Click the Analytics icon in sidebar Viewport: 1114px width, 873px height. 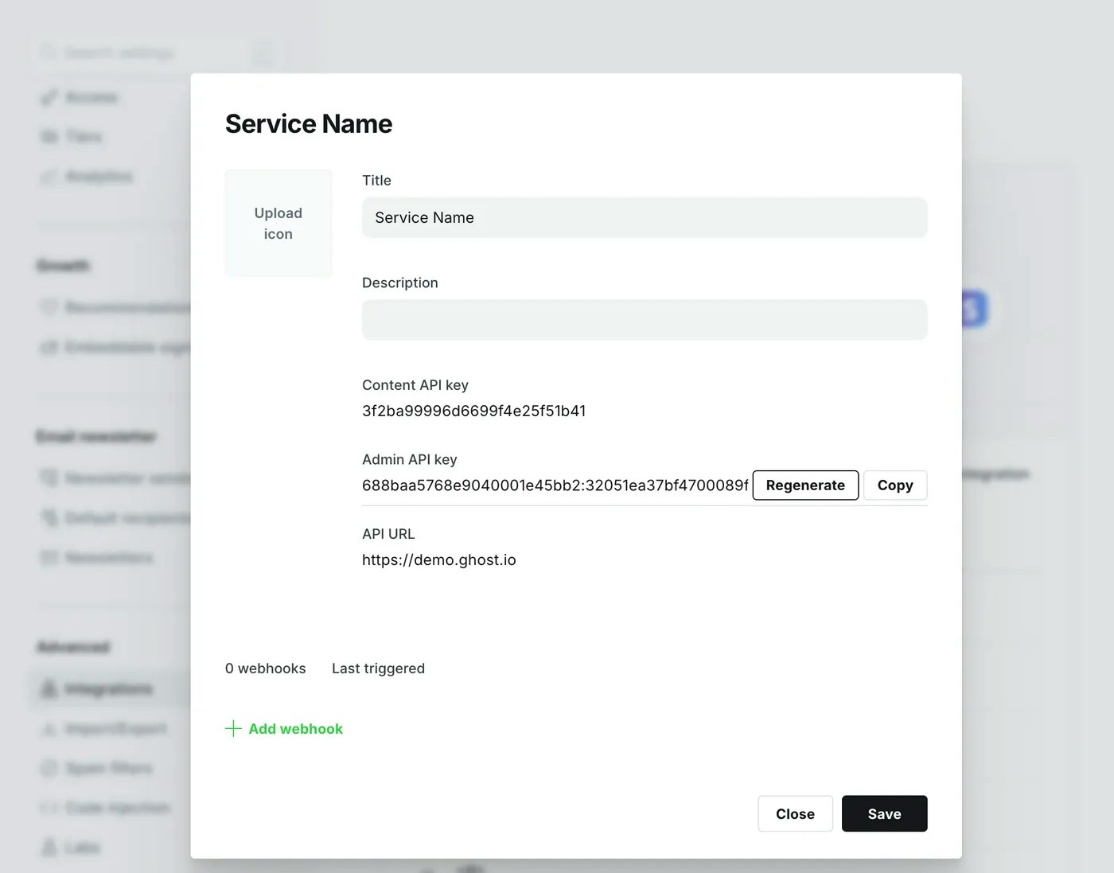(49, 177)
